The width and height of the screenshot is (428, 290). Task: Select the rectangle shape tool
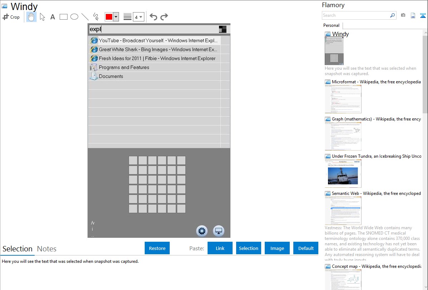[64, 17]
